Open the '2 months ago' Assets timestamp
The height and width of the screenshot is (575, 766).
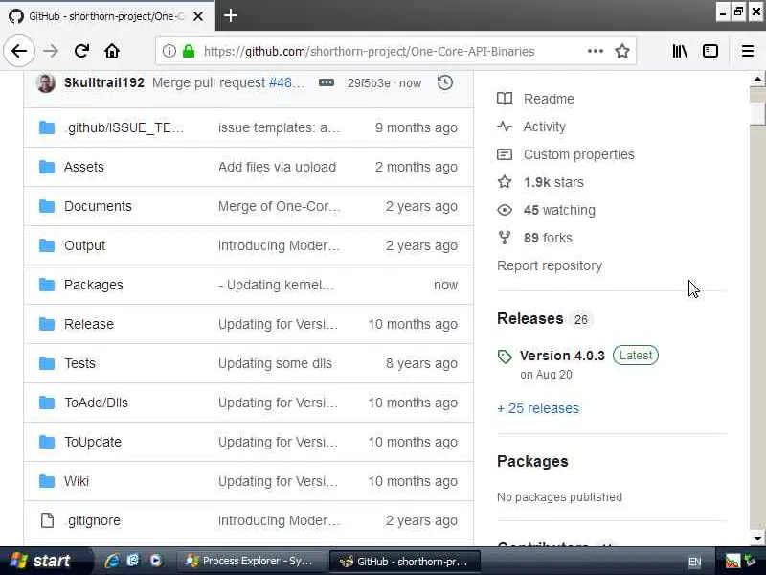pos(417,167)
